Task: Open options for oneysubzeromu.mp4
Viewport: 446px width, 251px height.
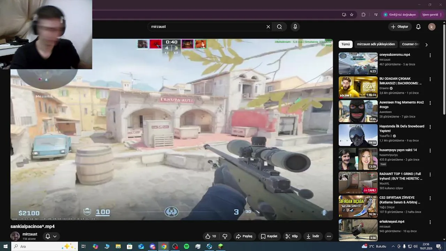Action: coord(430,55)
